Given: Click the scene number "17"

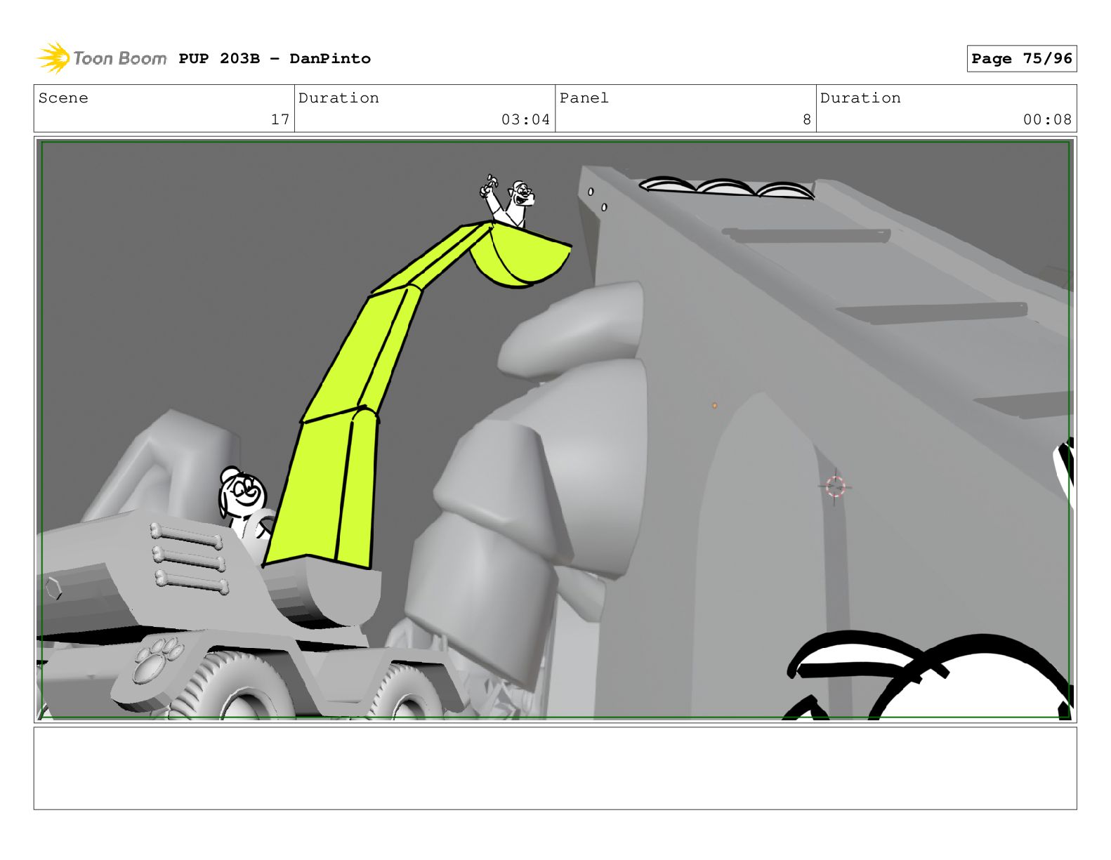Looking at the screenshot, I should click(x=280, y=120).
